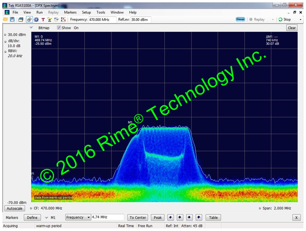Click the Define markers button
The image size is (306, 231).
[32, 217]
